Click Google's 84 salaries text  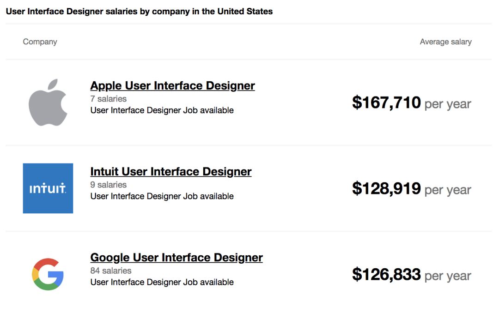click(x=110, y=271)
